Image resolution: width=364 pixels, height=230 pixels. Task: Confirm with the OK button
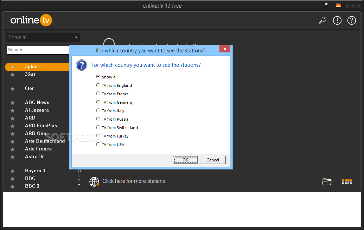(185, 160)
